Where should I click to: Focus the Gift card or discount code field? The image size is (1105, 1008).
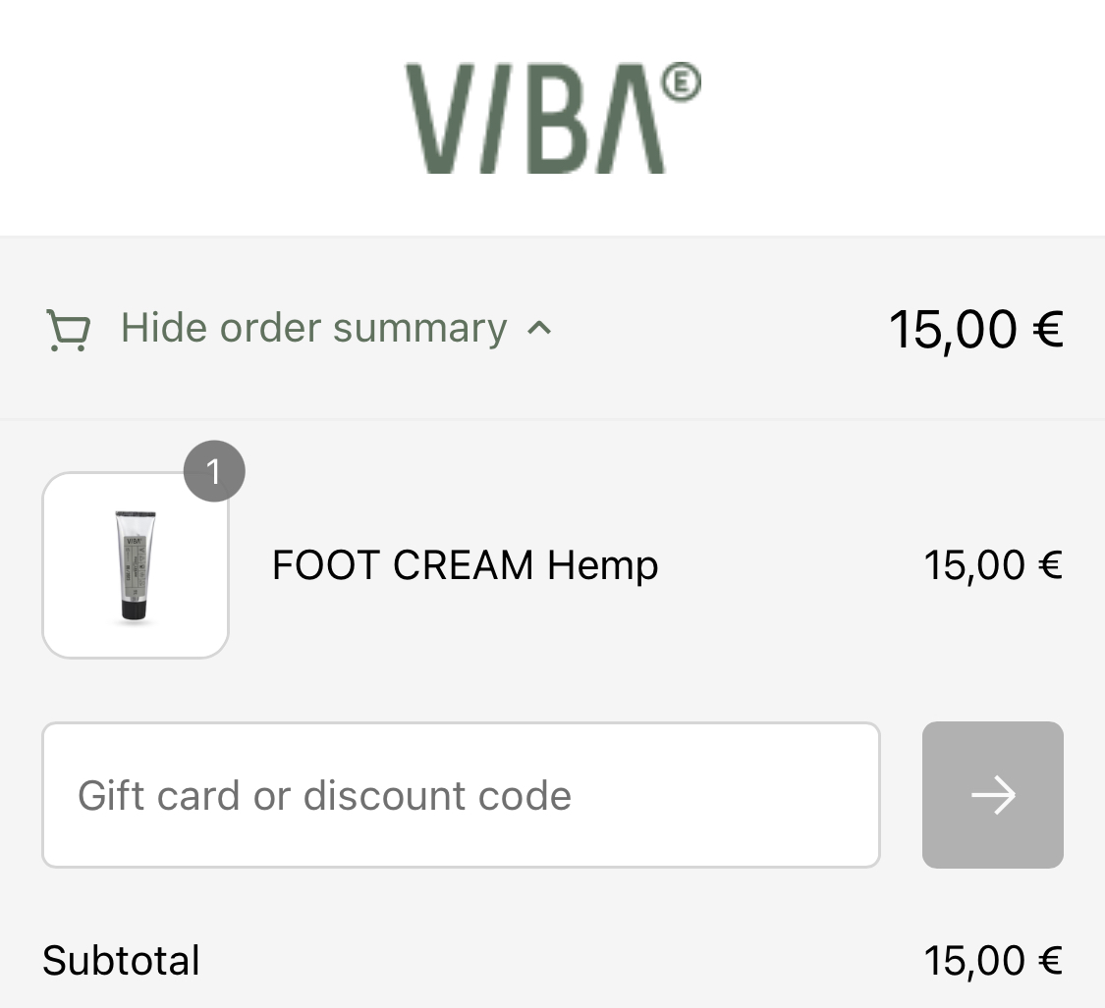coord(461,795)
